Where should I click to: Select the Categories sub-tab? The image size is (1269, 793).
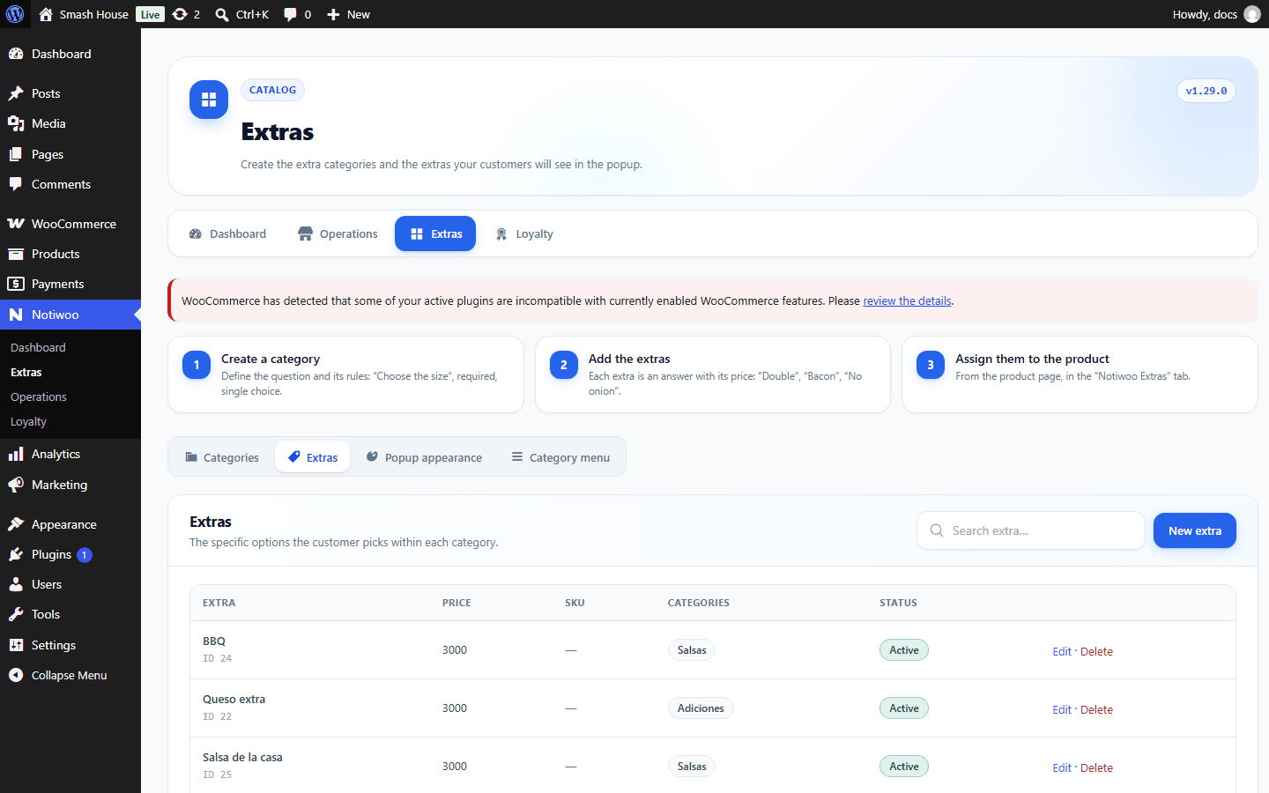222,457
